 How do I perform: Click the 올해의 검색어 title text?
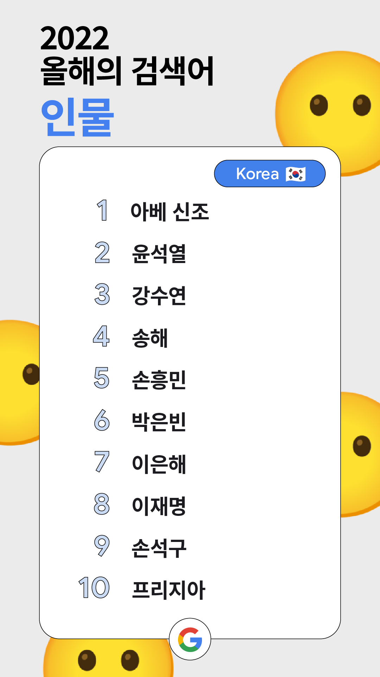coord(127,71)
